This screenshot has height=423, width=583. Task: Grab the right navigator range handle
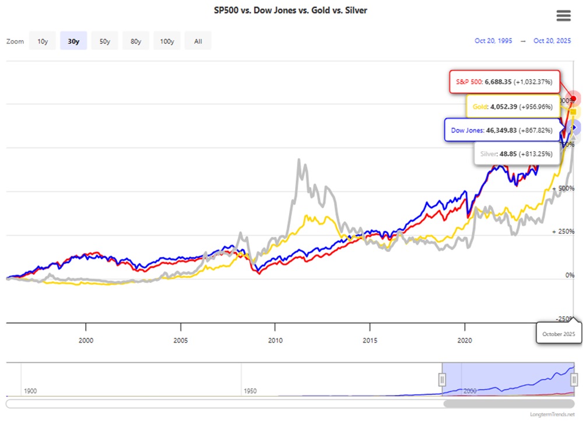574,380
